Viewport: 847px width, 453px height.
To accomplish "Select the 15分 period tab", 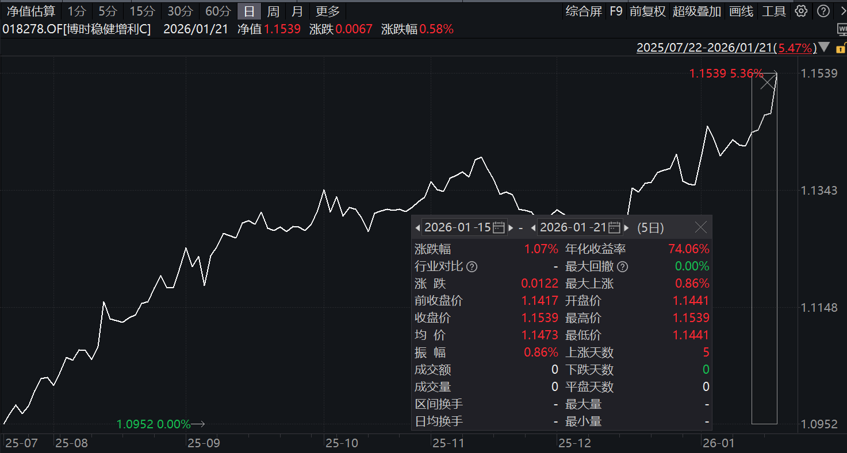I will pyautogui.click(x=142, y=11).
